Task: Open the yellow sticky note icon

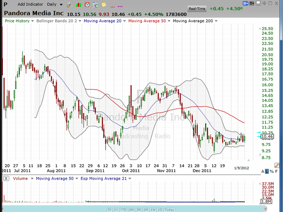Action: click(x=104, y=5)
